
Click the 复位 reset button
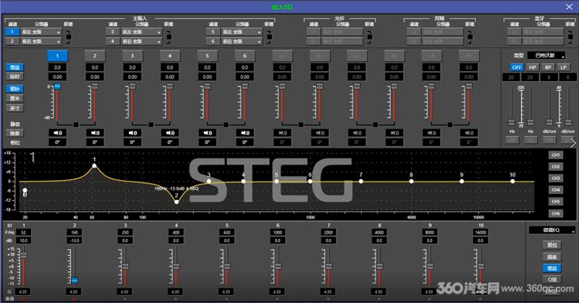pos(552,245)
